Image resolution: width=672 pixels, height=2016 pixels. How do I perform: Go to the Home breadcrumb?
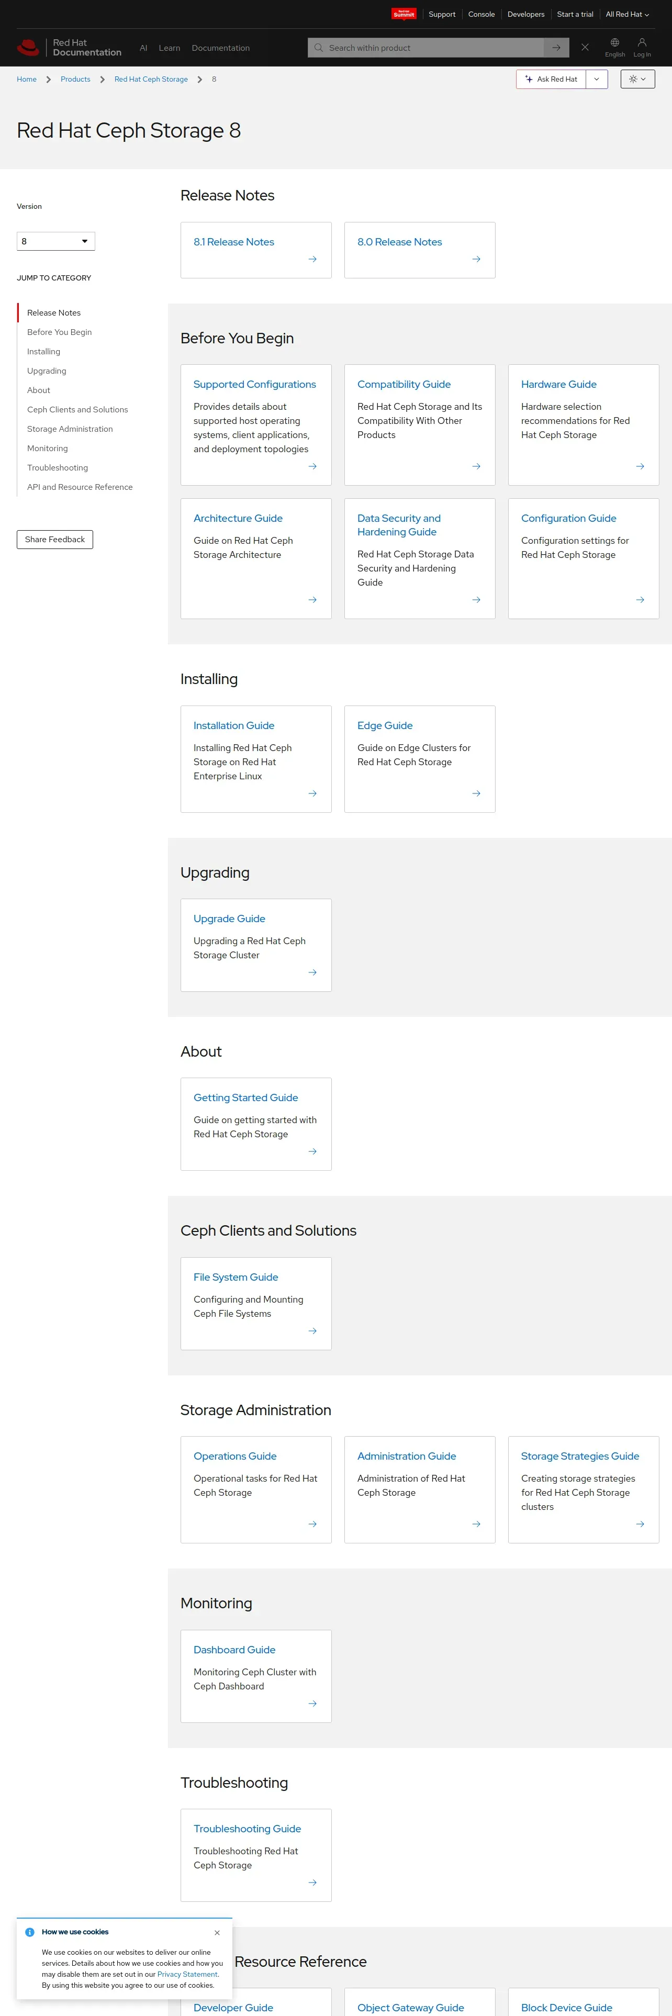click(27, 79)
